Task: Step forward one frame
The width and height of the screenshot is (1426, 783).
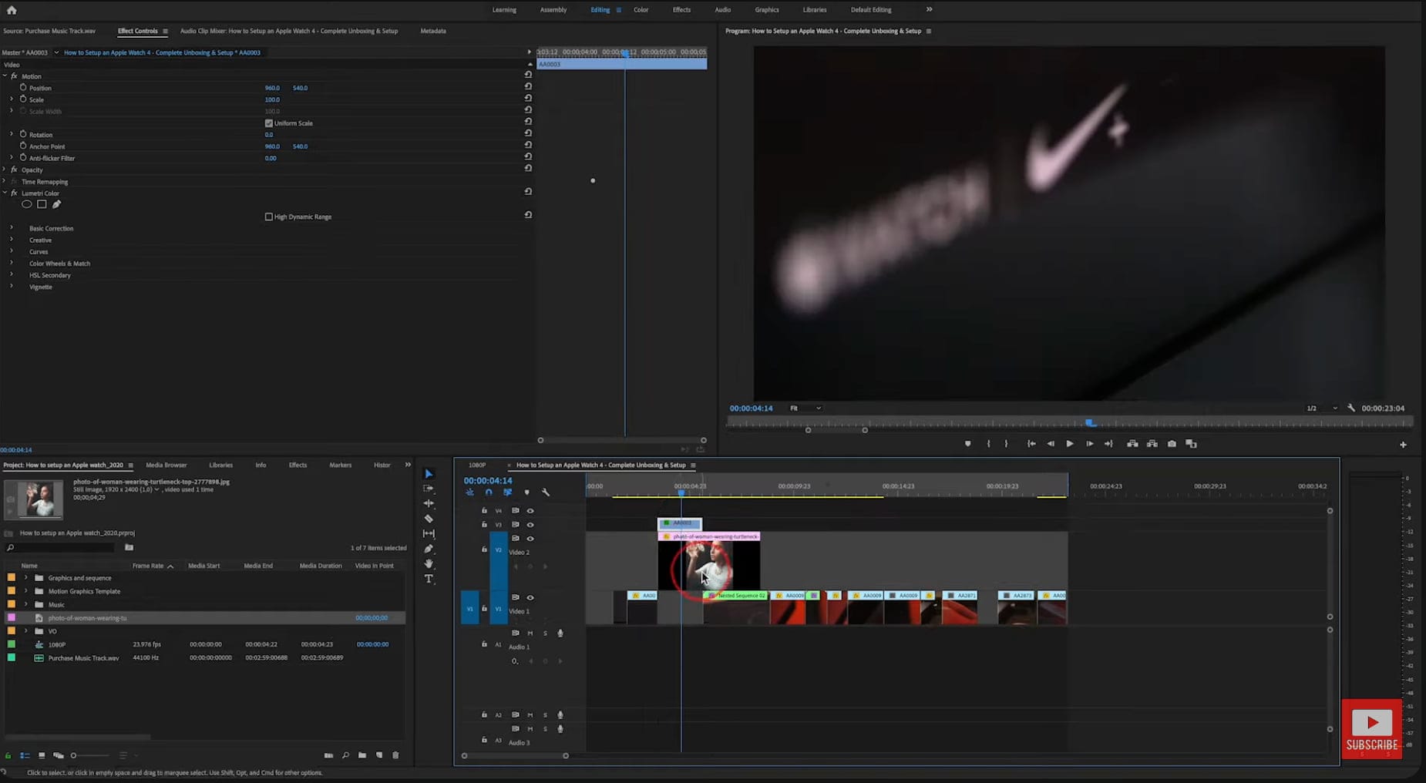Action: (x=1089, y=444)
